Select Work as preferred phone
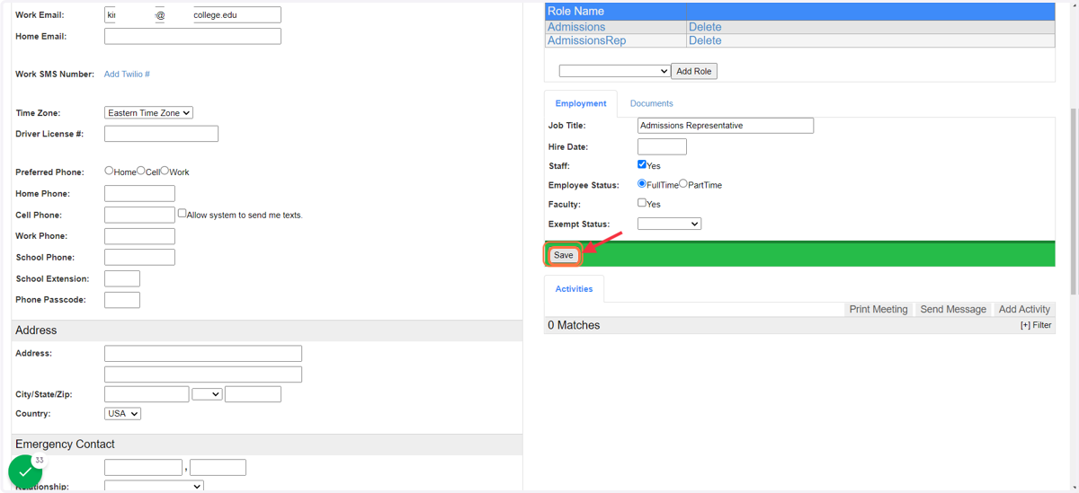This screenshot has width=1079, height=493. pos(165,171)
